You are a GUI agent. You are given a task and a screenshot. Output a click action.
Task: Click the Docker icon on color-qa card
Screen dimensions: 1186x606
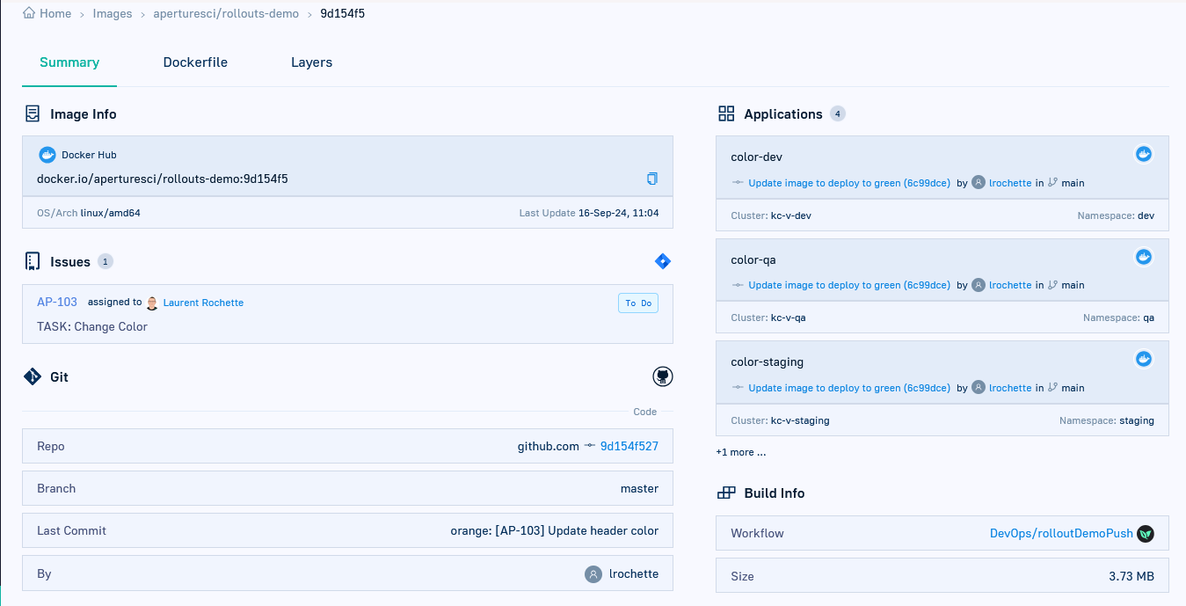(x=1144, y=257)
